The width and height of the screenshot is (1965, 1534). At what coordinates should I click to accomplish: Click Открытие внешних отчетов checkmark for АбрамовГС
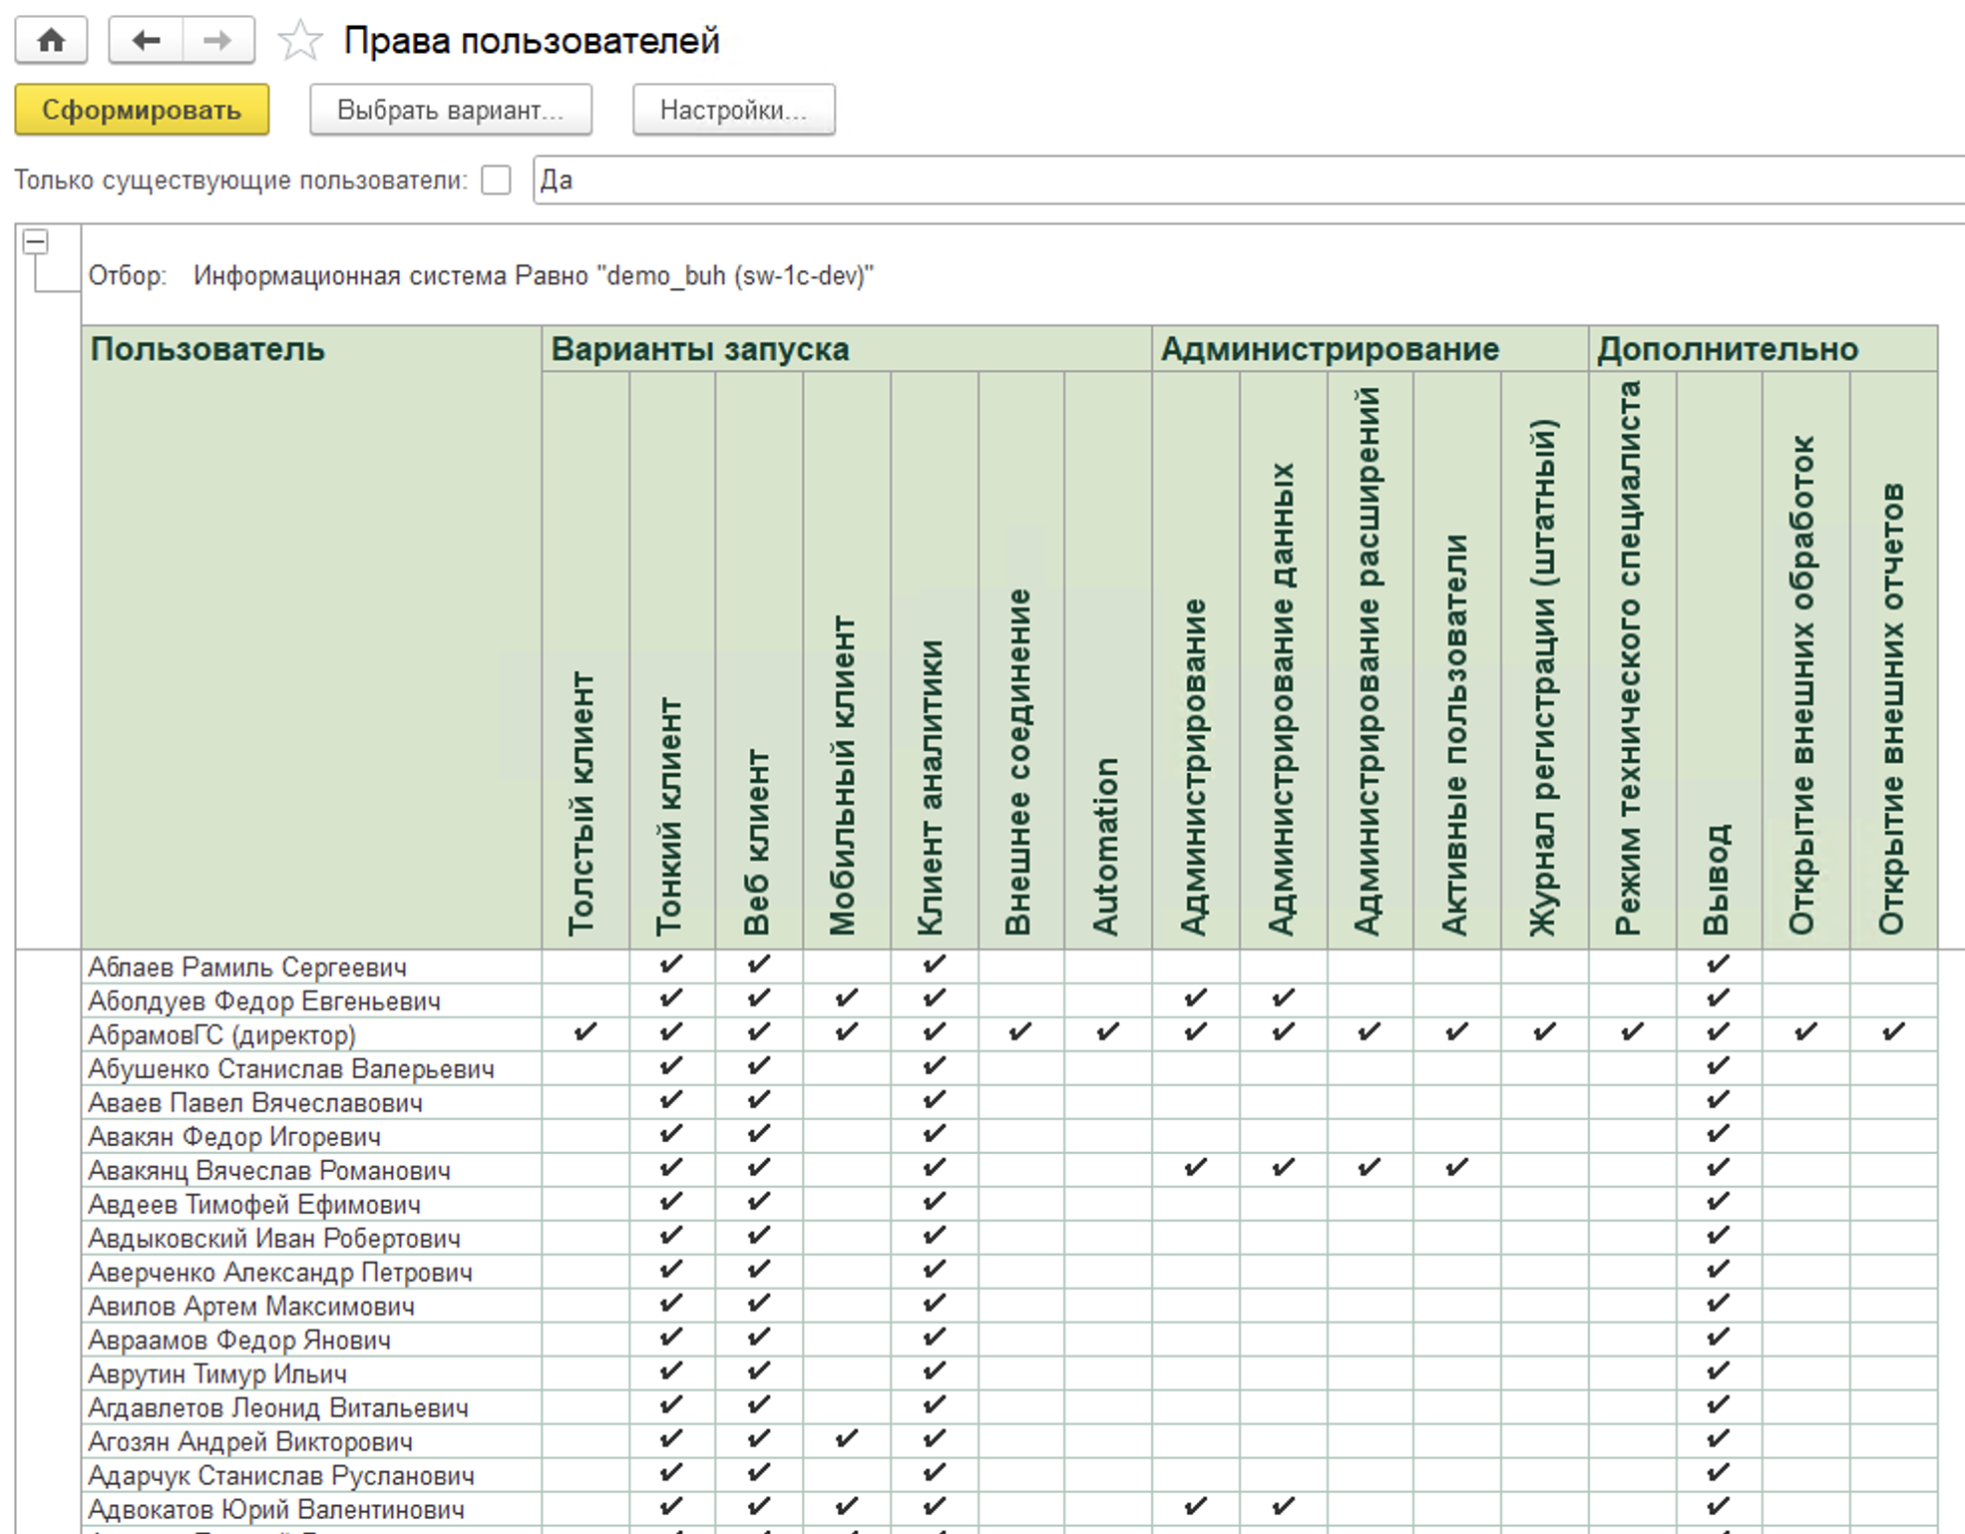click(1893, 1032)
